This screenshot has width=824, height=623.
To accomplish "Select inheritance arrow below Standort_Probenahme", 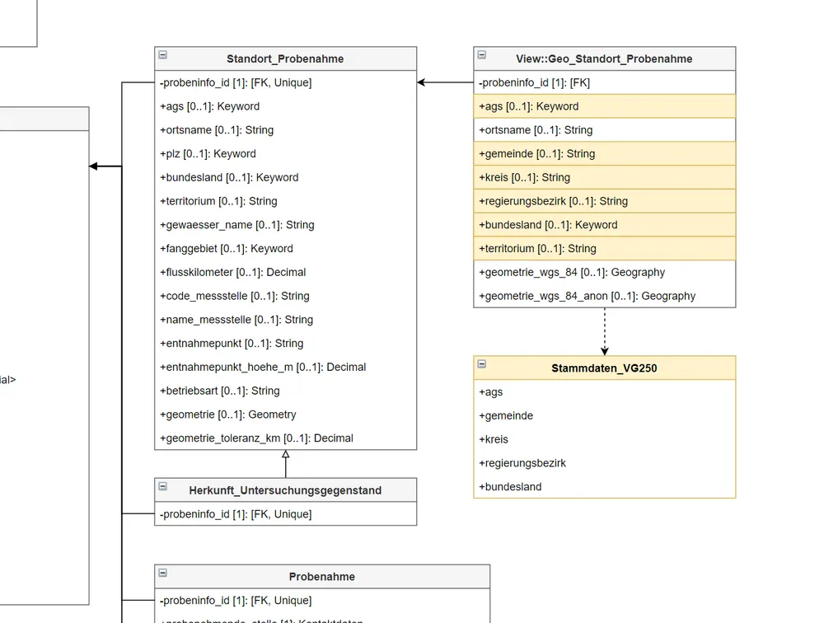I will (285, 464).
